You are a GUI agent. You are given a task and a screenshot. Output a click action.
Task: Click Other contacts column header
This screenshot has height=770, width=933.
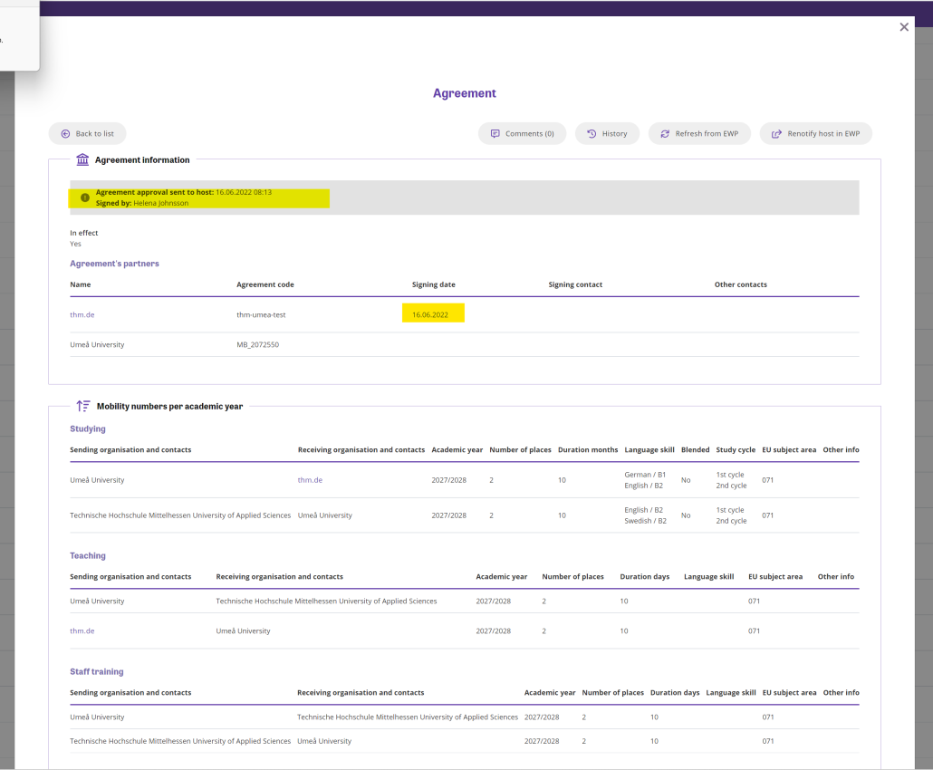(x=741, y=284)
